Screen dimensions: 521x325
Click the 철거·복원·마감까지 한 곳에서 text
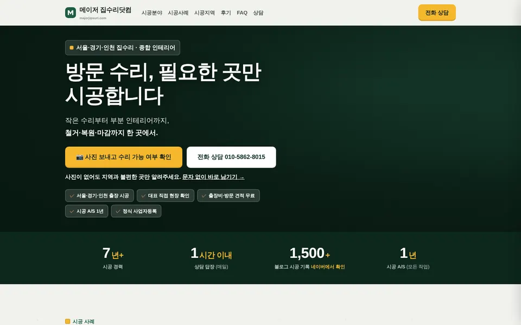coord(111,133)
